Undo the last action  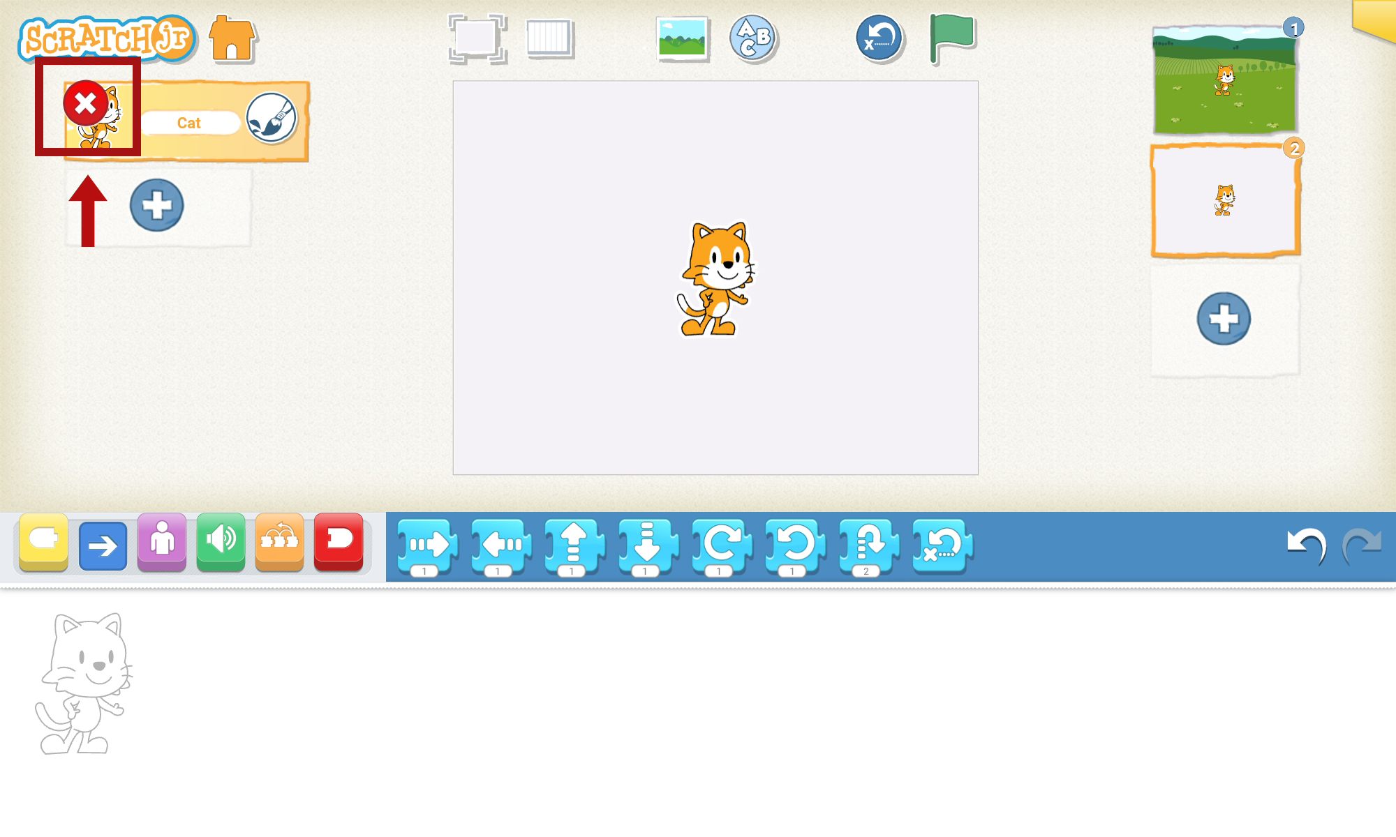click(x=1306, y=546)
